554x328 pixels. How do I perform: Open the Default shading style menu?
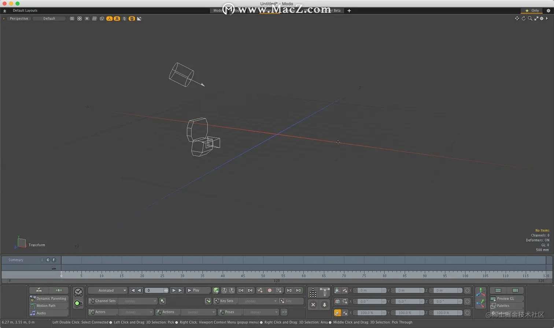click(x=49, y=18)
